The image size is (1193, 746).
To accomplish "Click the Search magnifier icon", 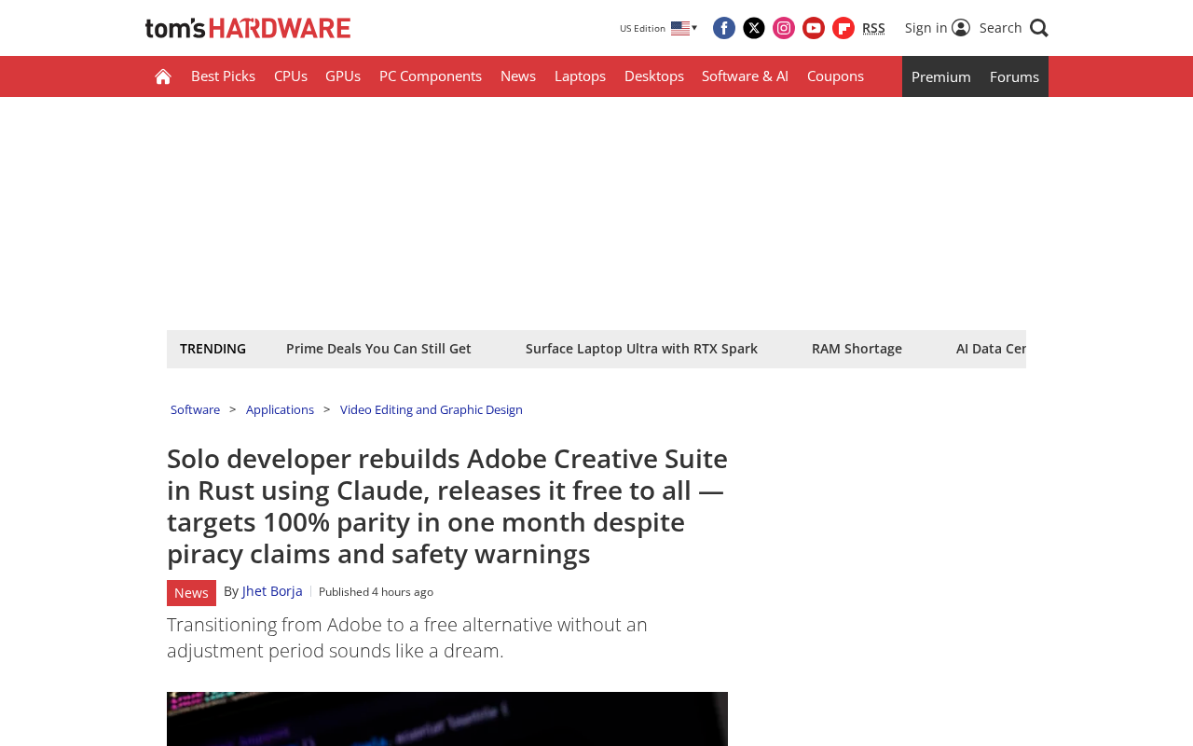I will tap(1039, 28).
